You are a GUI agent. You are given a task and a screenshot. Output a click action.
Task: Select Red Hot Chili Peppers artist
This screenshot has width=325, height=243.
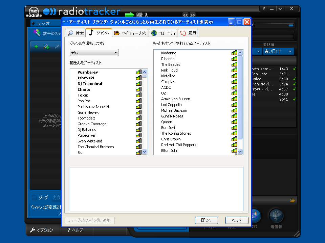pyautogui.click(x=178, y=145)
